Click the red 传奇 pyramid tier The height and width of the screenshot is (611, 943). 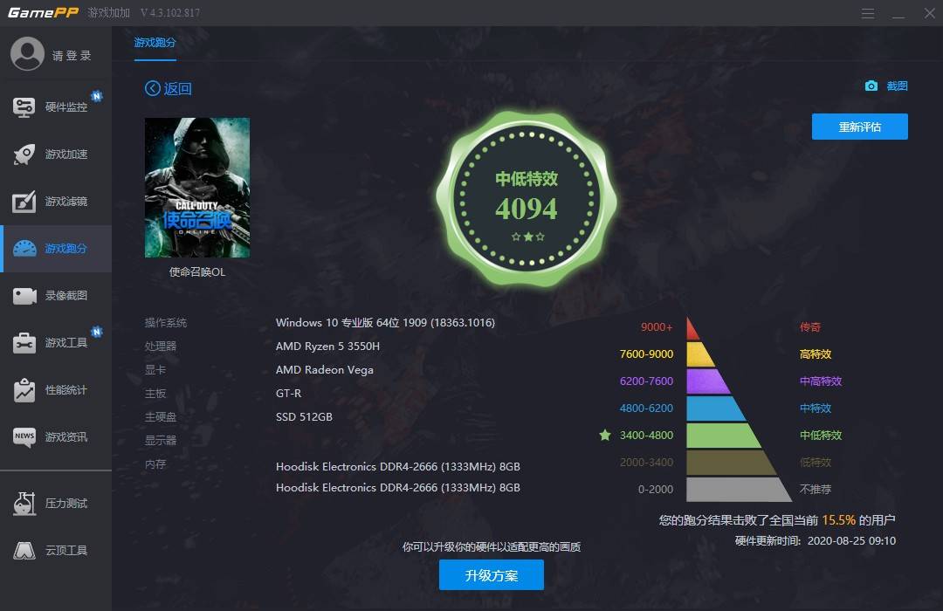[x=692, y=329]
